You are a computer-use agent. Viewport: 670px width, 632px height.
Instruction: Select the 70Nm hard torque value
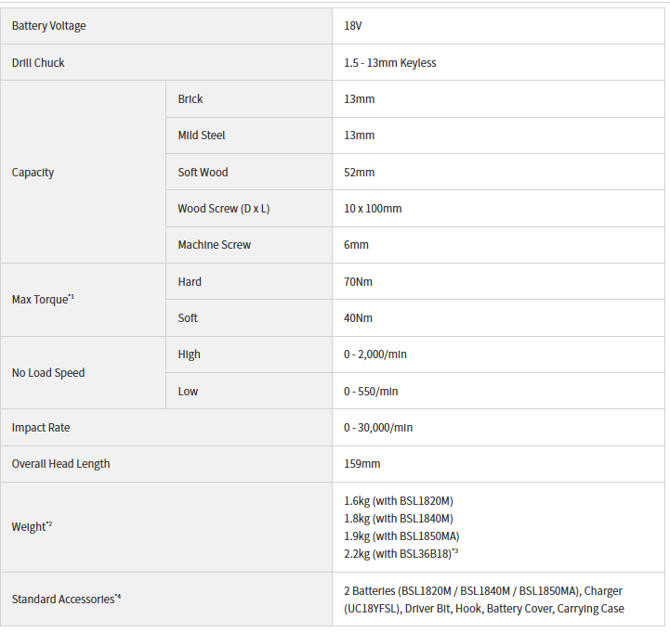coord(358,282)
